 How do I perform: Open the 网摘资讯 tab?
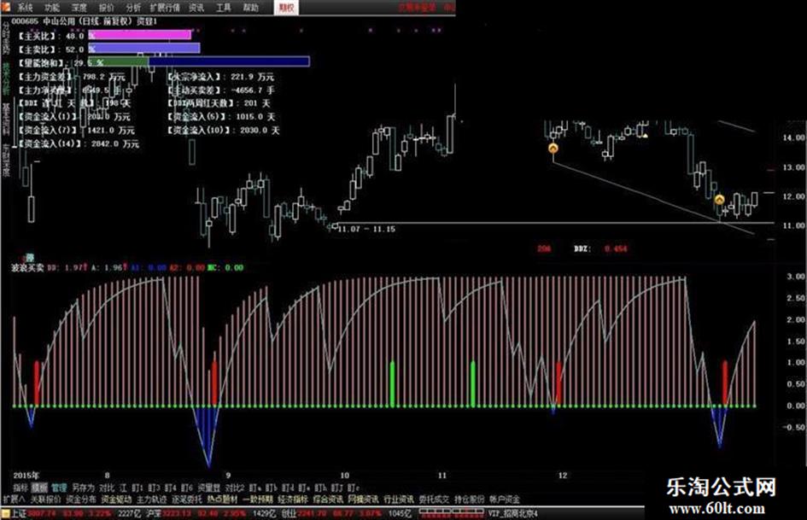[x=363, y=500]
